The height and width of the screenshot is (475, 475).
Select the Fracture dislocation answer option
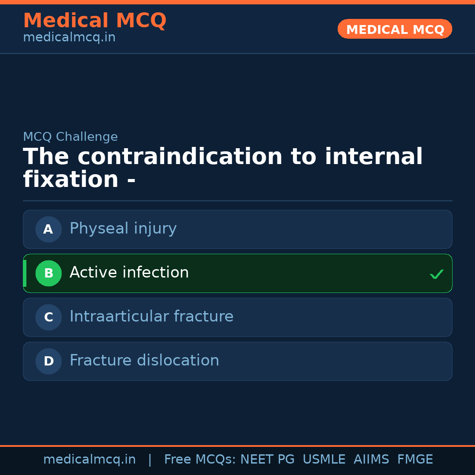coord(237,361)
